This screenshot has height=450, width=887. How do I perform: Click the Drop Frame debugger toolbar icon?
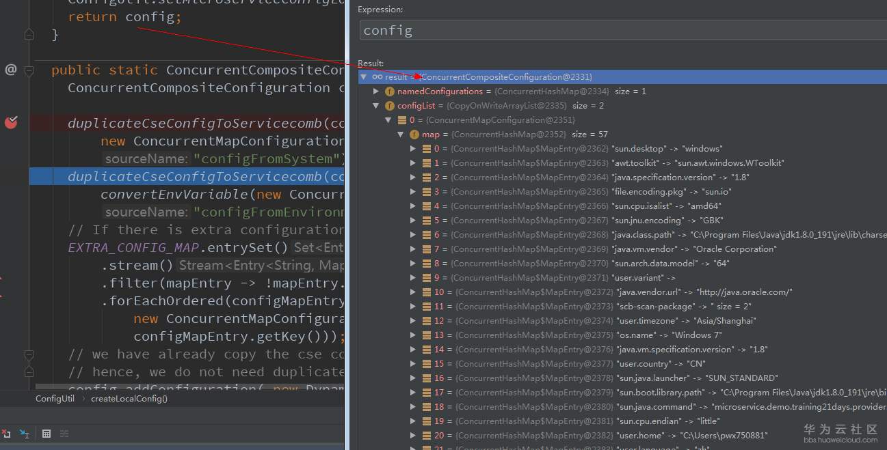click(5, 434)
